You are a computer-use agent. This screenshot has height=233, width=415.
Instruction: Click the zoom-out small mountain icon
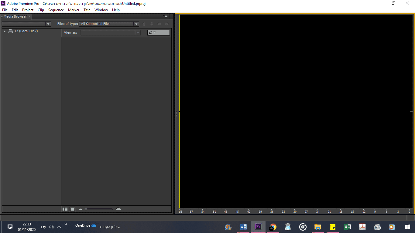(x=81, y=209)
